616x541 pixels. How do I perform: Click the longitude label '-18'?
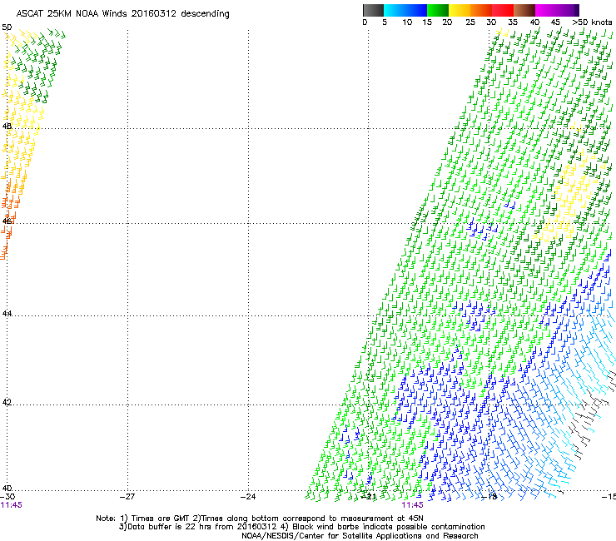point(489,497)
